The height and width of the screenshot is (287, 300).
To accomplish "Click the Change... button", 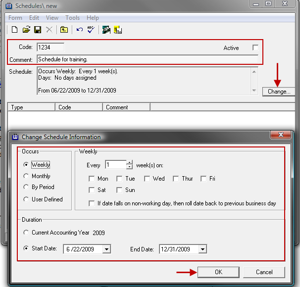I will click(x=279, y=92).
